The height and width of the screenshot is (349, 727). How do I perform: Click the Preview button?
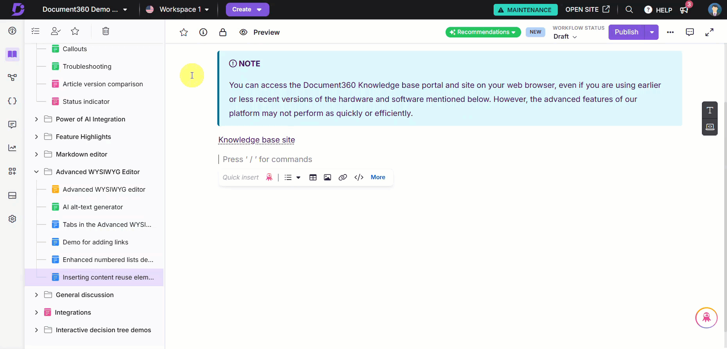click(260, 32)
